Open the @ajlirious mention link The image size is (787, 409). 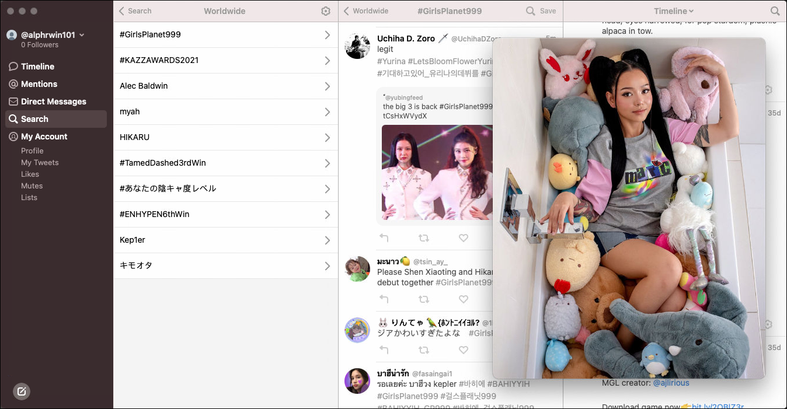click(x=671, y=383)
